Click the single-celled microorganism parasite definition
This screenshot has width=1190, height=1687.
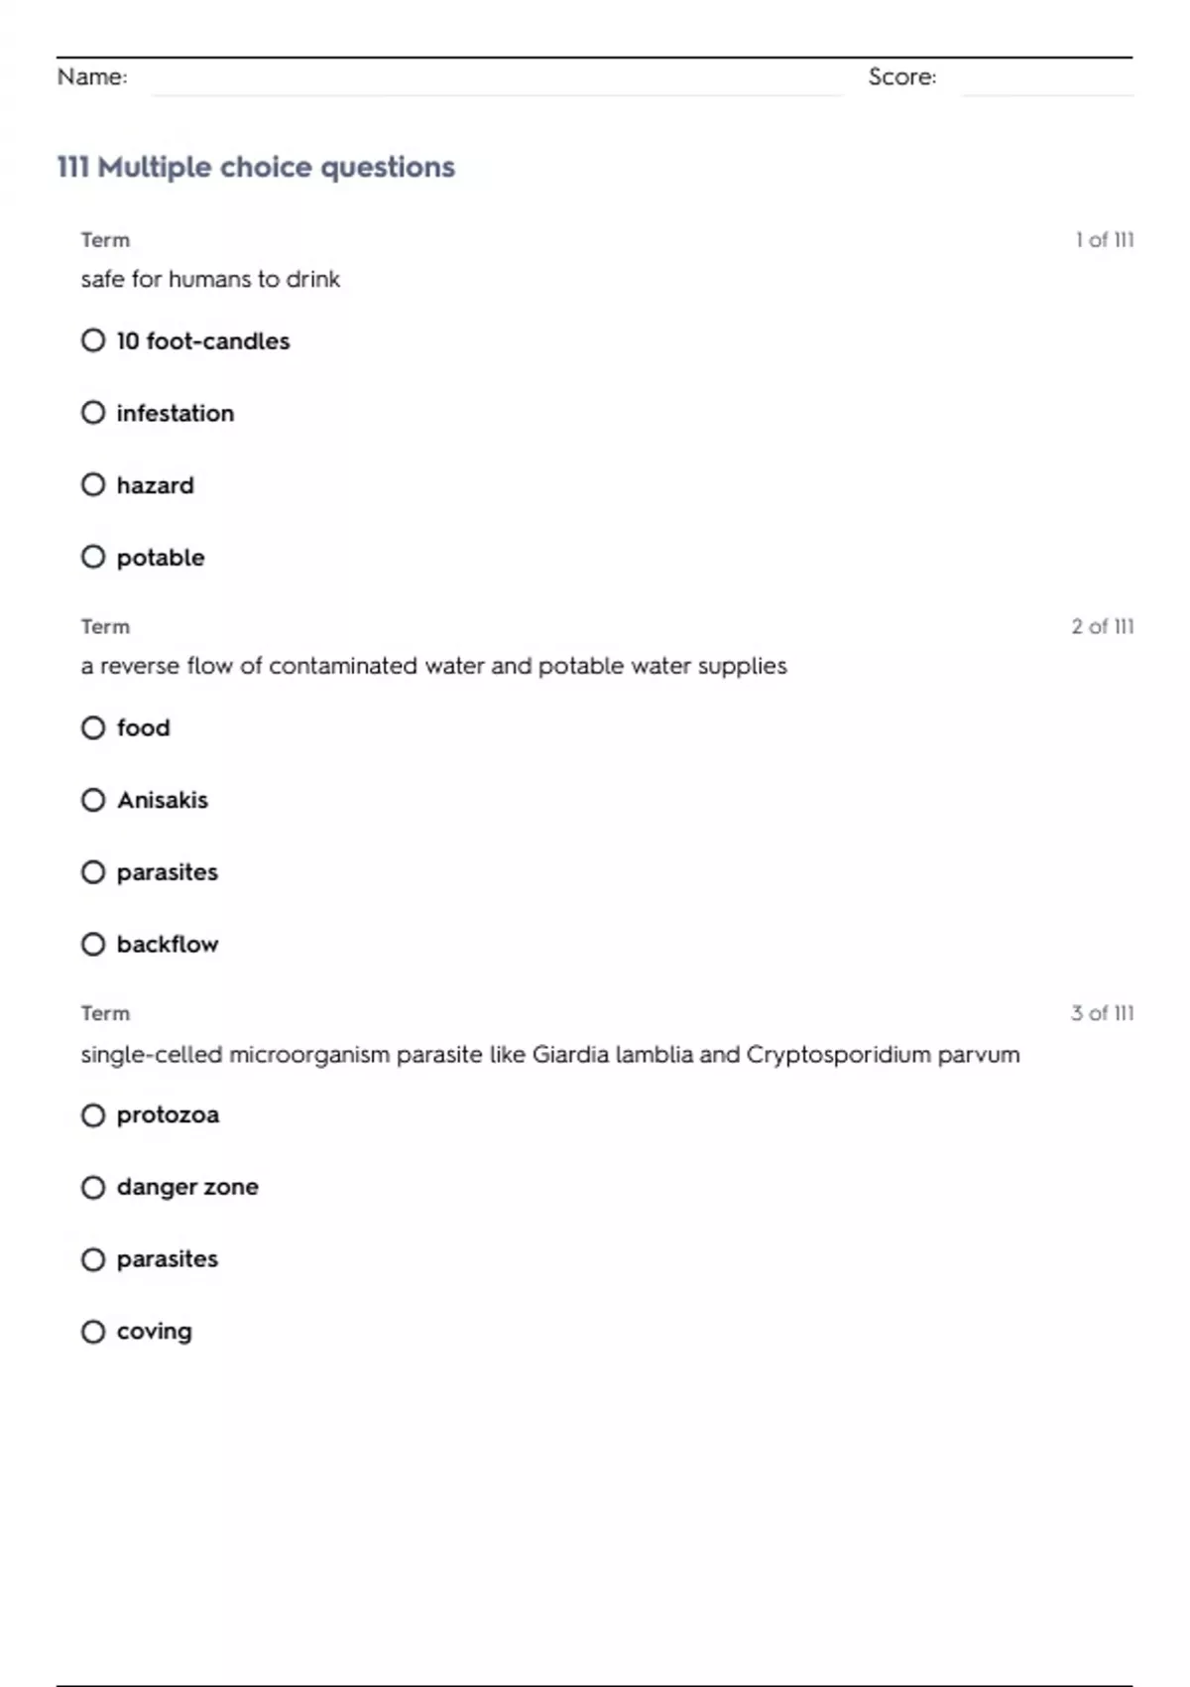(x=550, y=1054)
